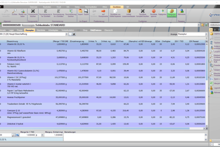Viewport: 220px width, 147px height.
Task: Click the Menge für 1 TSD input field
Action: tap(27, 135)
